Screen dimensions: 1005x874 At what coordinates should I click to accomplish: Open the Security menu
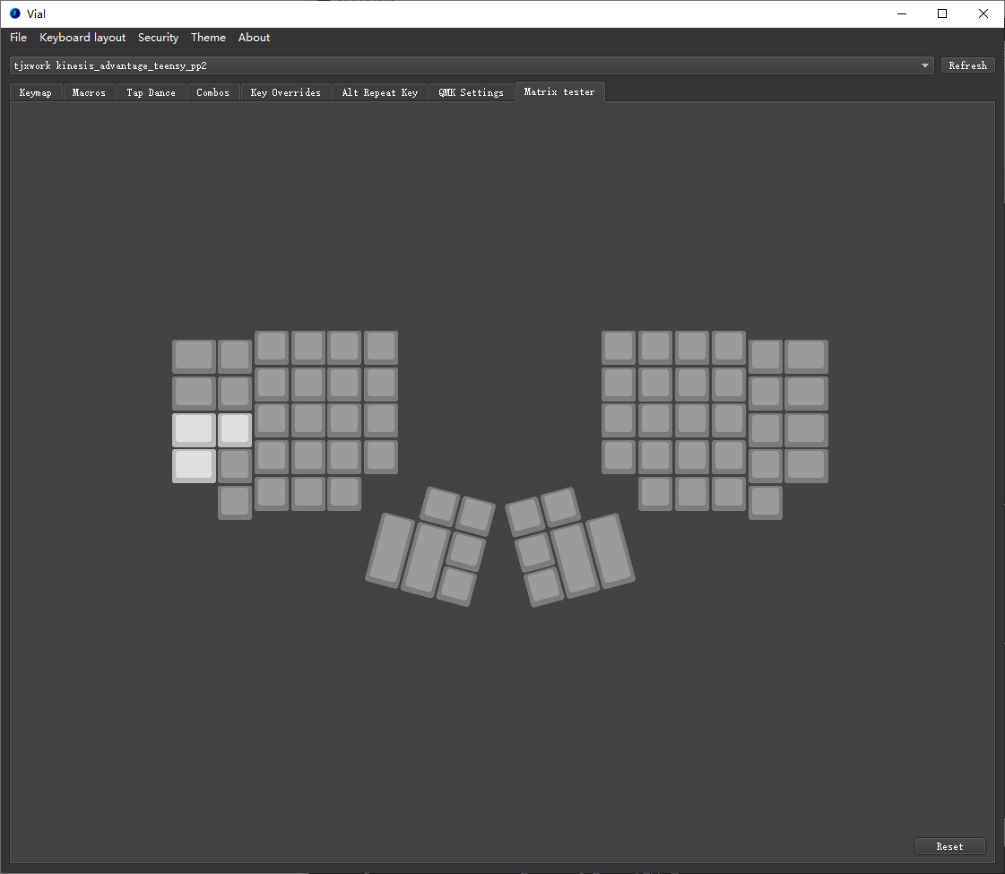pos(158,38)
